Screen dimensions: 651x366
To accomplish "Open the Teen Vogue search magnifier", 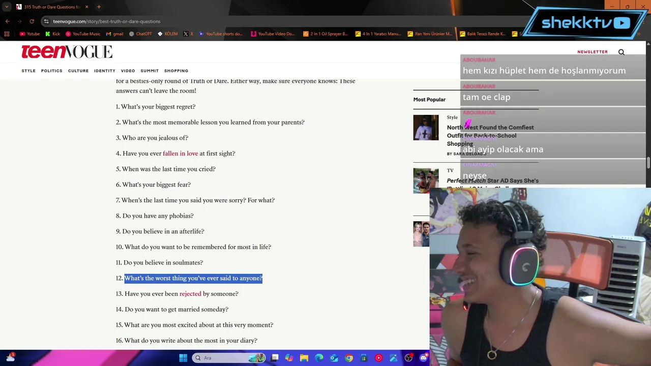I will (x=622, y=52).
